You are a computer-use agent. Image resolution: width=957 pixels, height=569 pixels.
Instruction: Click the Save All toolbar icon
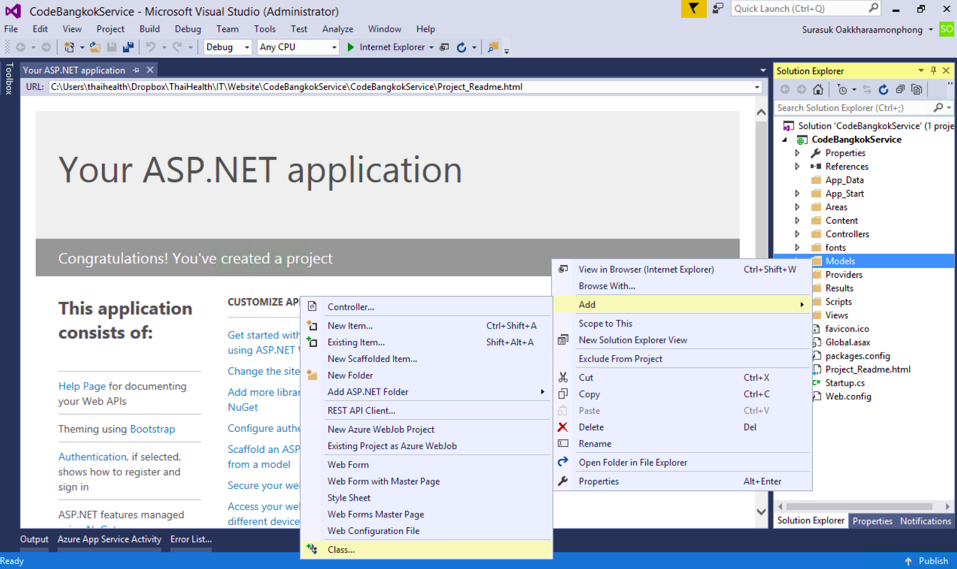pos(128,47)
